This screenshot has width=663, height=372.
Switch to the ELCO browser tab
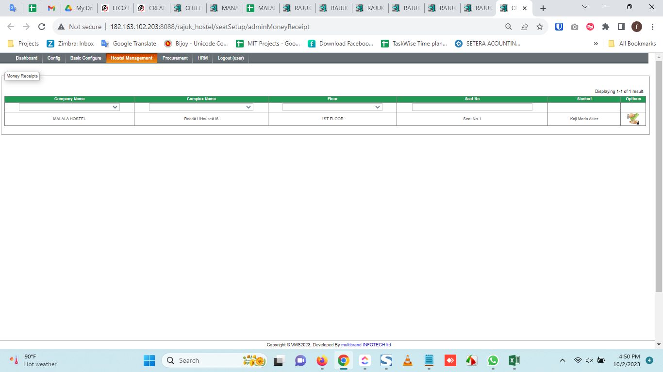coord(116,8)
